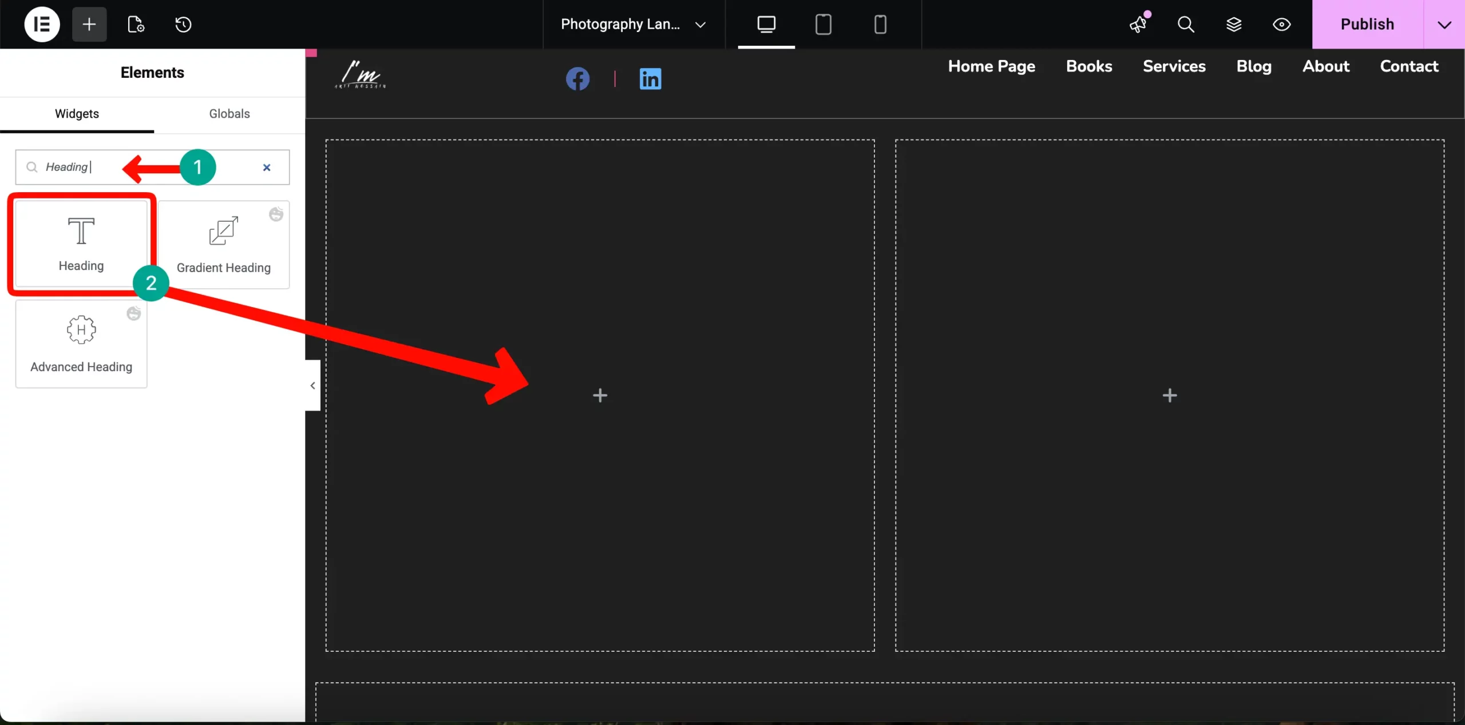Open the Structure layers icon
This screenshot has height=725, width=1465.
click(x=1234, y=24)
